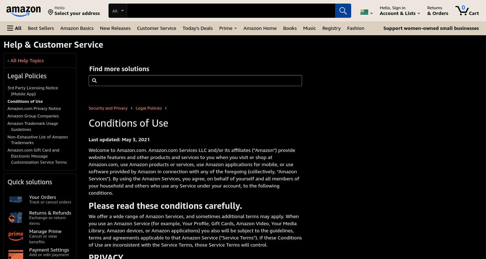Open Best Sellers
The height and width of the screenshot is (259, 486).
41,28
